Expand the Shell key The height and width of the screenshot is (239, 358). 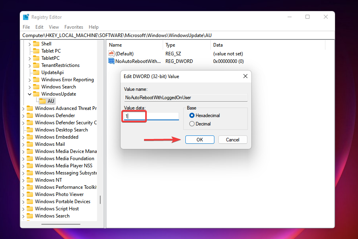[x=29, y=44]
